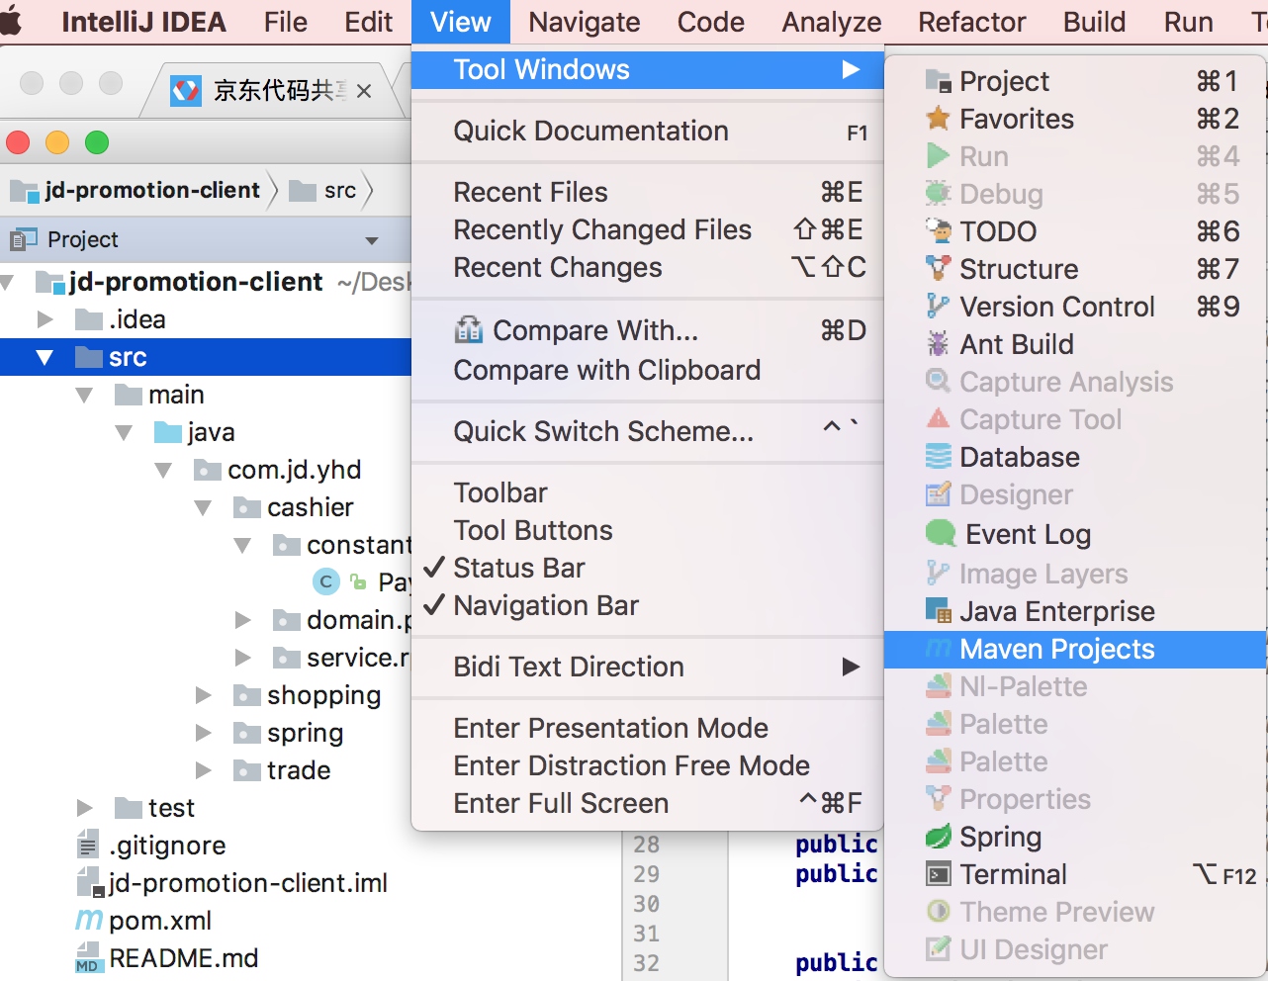Collapse the src folder arrow
The width and height of the screenshot is (1268, 981).
(45, 357)
